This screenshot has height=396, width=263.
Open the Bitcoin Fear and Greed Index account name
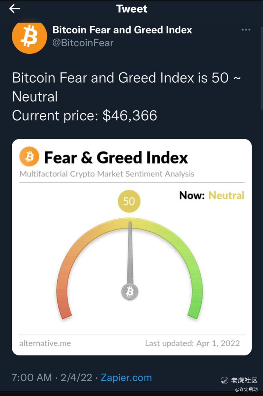[122, 30]
